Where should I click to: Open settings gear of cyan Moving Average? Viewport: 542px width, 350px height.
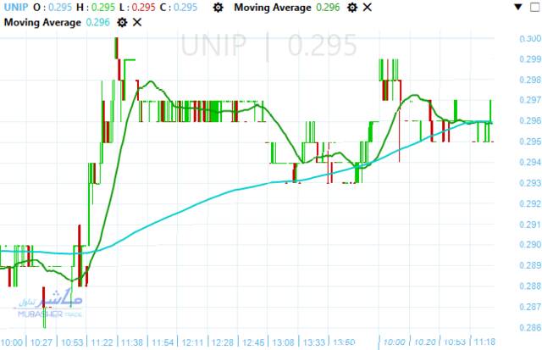pos(122,23)
